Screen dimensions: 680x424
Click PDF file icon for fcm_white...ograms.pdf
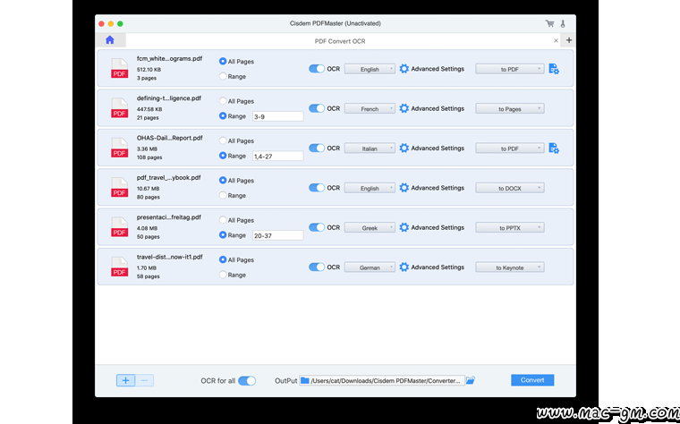[x=119, y=68]
